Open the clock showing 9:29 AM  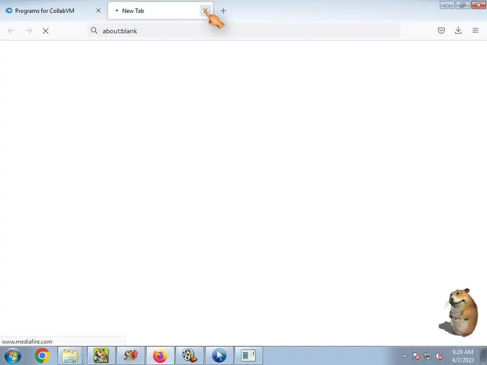tap(463, 356)
